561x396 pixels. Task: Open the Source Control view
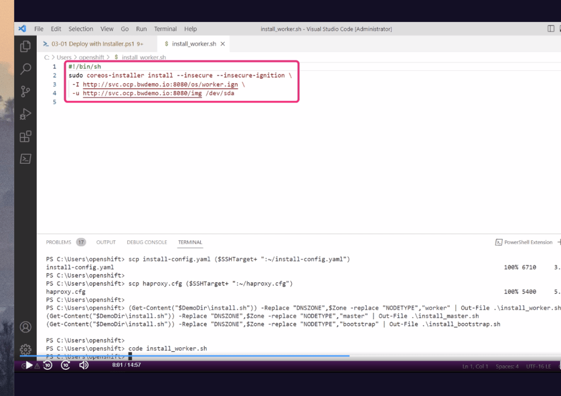(x=25, y=91)
